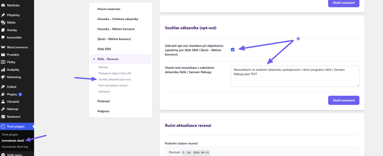
Task: Open Pinterest settings section
Action: point(104,101)
